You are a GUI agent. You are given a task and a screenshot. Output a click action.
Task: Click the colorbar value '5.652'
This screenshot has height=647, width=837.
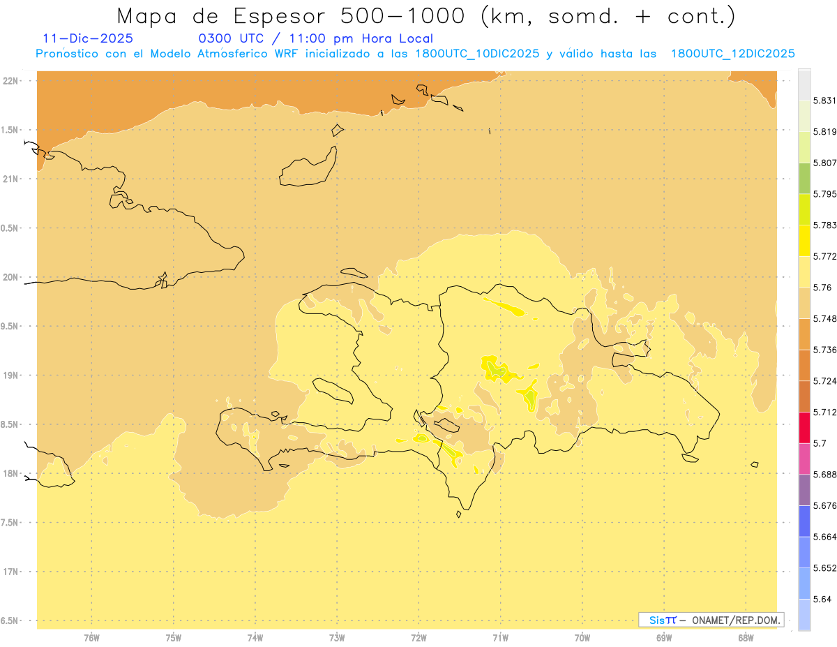tap(824, 567)
